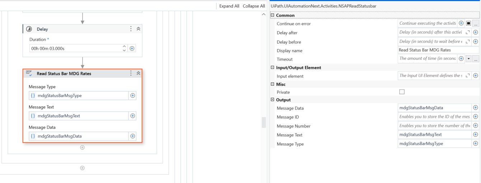481x183 pixels.
Task: Click the ellipsis button for Continue on error
Action: pos(476,23)
